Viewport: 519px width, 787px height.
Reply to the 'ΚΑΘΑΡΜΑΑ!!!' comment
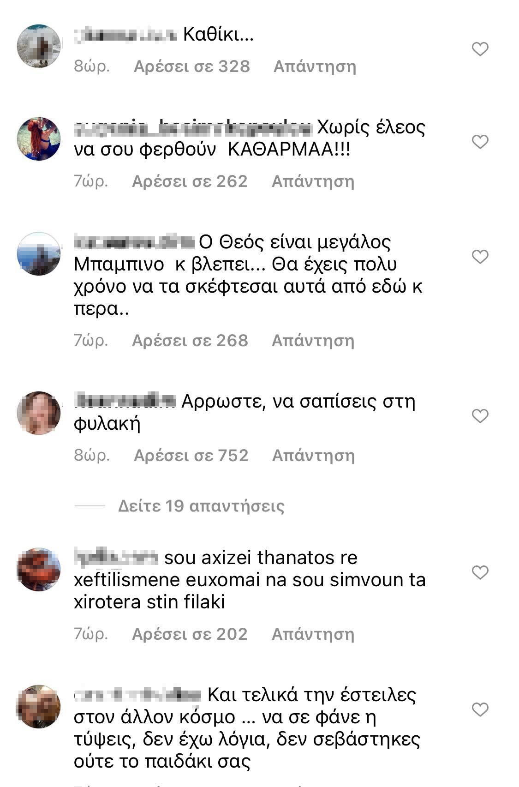click(x=313, y=181)
